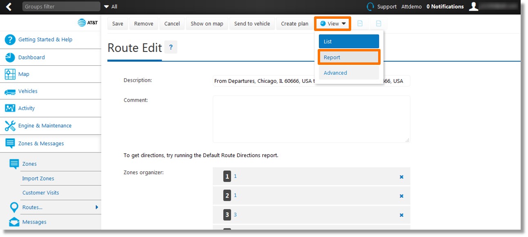The height and width of the screenshot is (237, 528).
Task: Click the number 2 badge in zones organizer
Action: pyautogui.click(x=227, y=196)
